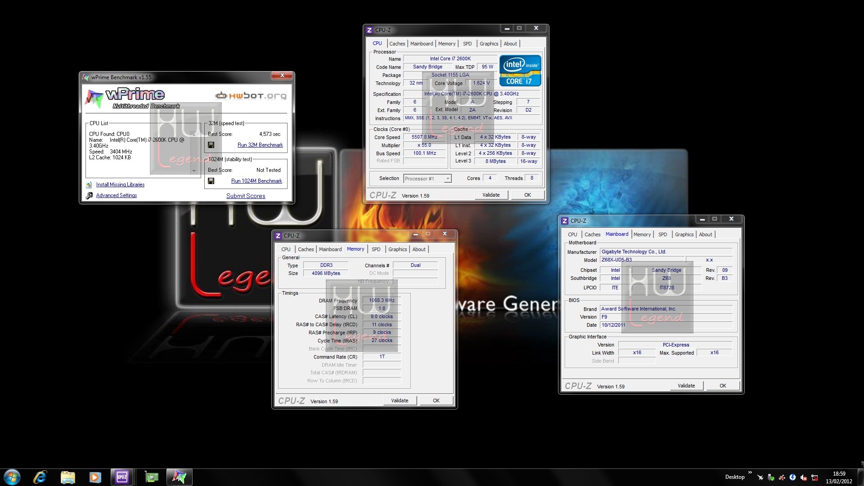The height and width of the screenshot is (486, 864).
Task: Click the icon next to Install Missing Libraries
Action: click(x=89, y=184)
